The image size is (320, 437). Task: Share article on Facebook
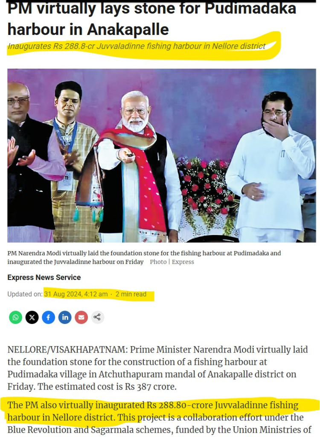49,317
